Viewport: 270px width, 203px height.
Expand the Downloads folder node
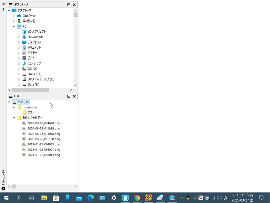pyautogui.click(x=19, y=37)
